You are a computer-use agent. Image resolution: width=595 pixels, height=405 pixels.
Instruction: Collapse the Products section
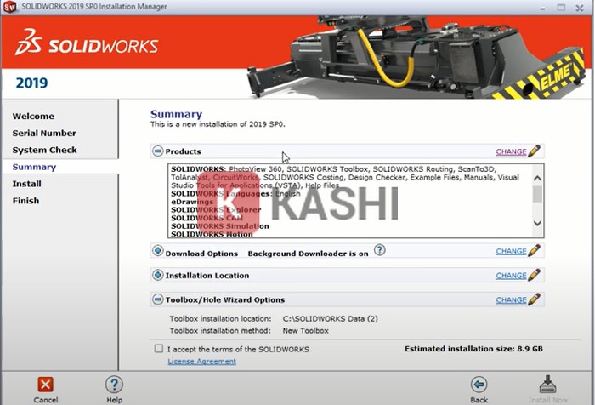158,151
